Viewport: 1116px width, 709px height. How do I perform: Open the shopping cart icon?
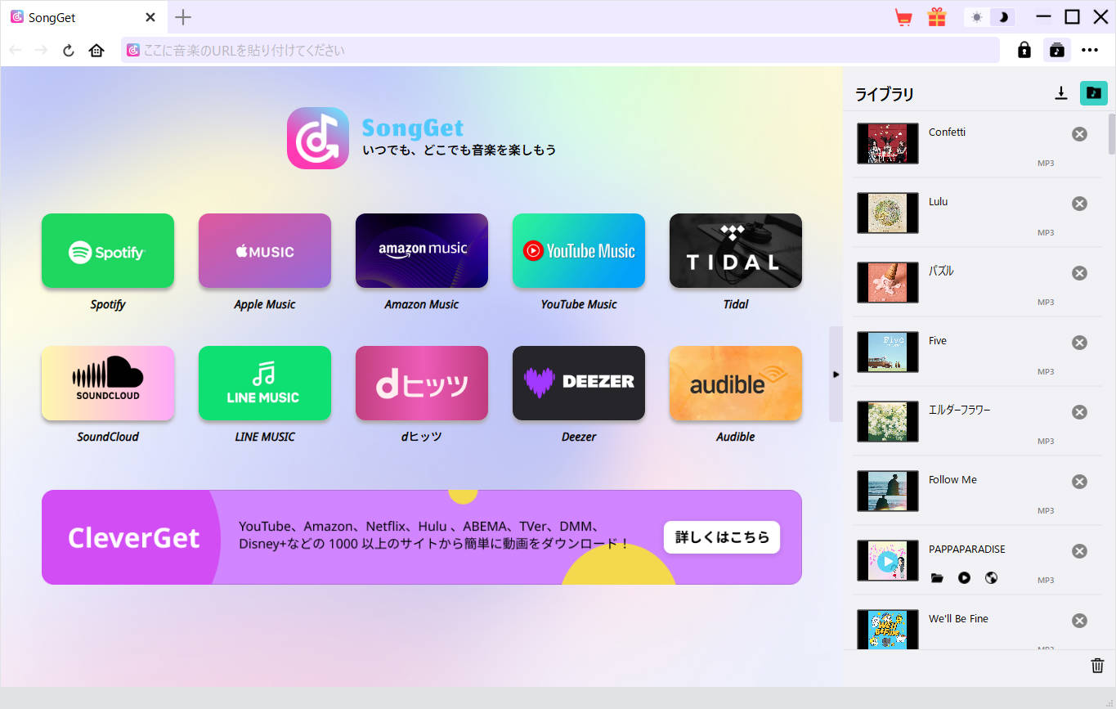pos(903,17)
